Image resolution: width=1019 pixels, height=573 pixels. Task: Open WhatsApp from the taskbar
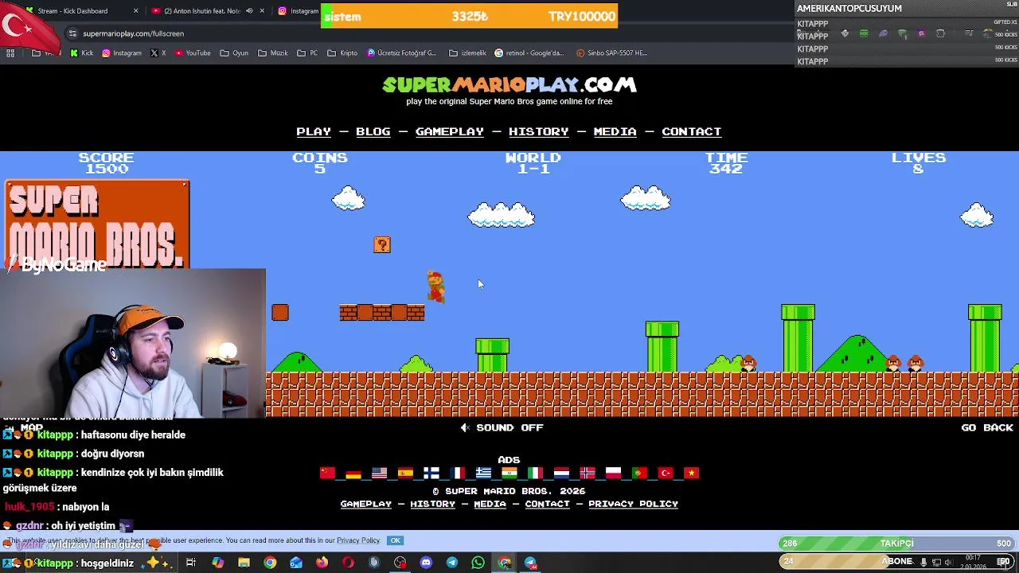(478, 563)
